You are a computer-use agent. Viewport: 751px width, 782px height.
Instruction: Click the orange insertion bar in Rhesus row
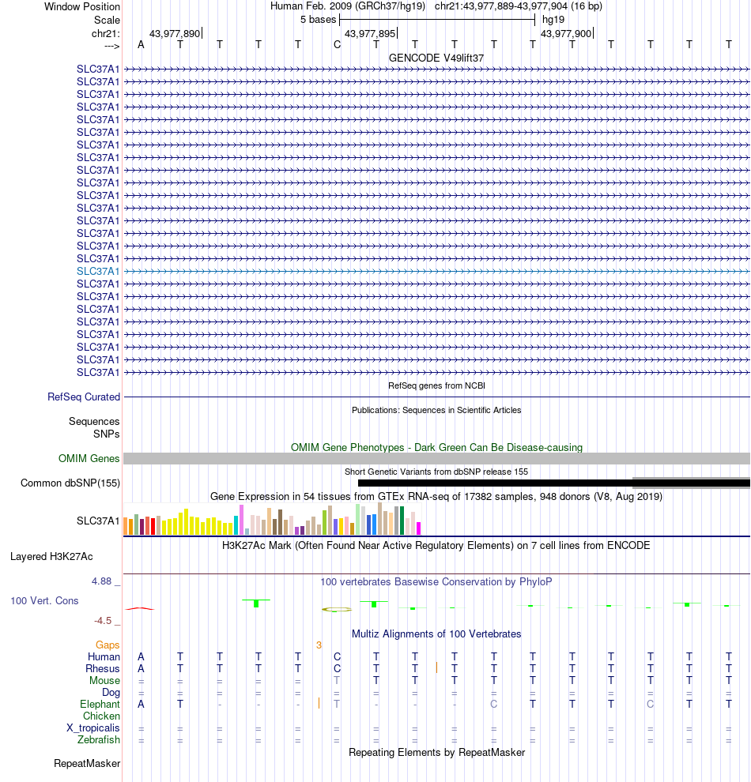click(436, 667)
